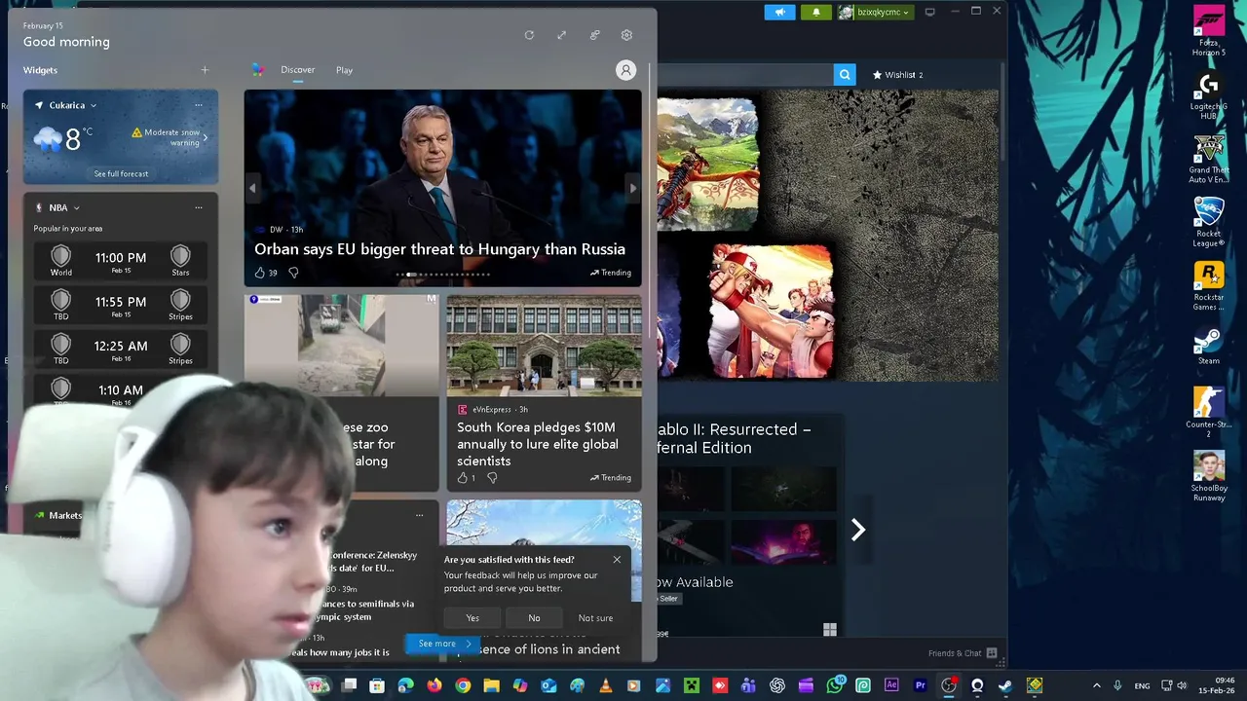Open Google Chrome from taskbar
The image size is (1247, 701).
463,685
